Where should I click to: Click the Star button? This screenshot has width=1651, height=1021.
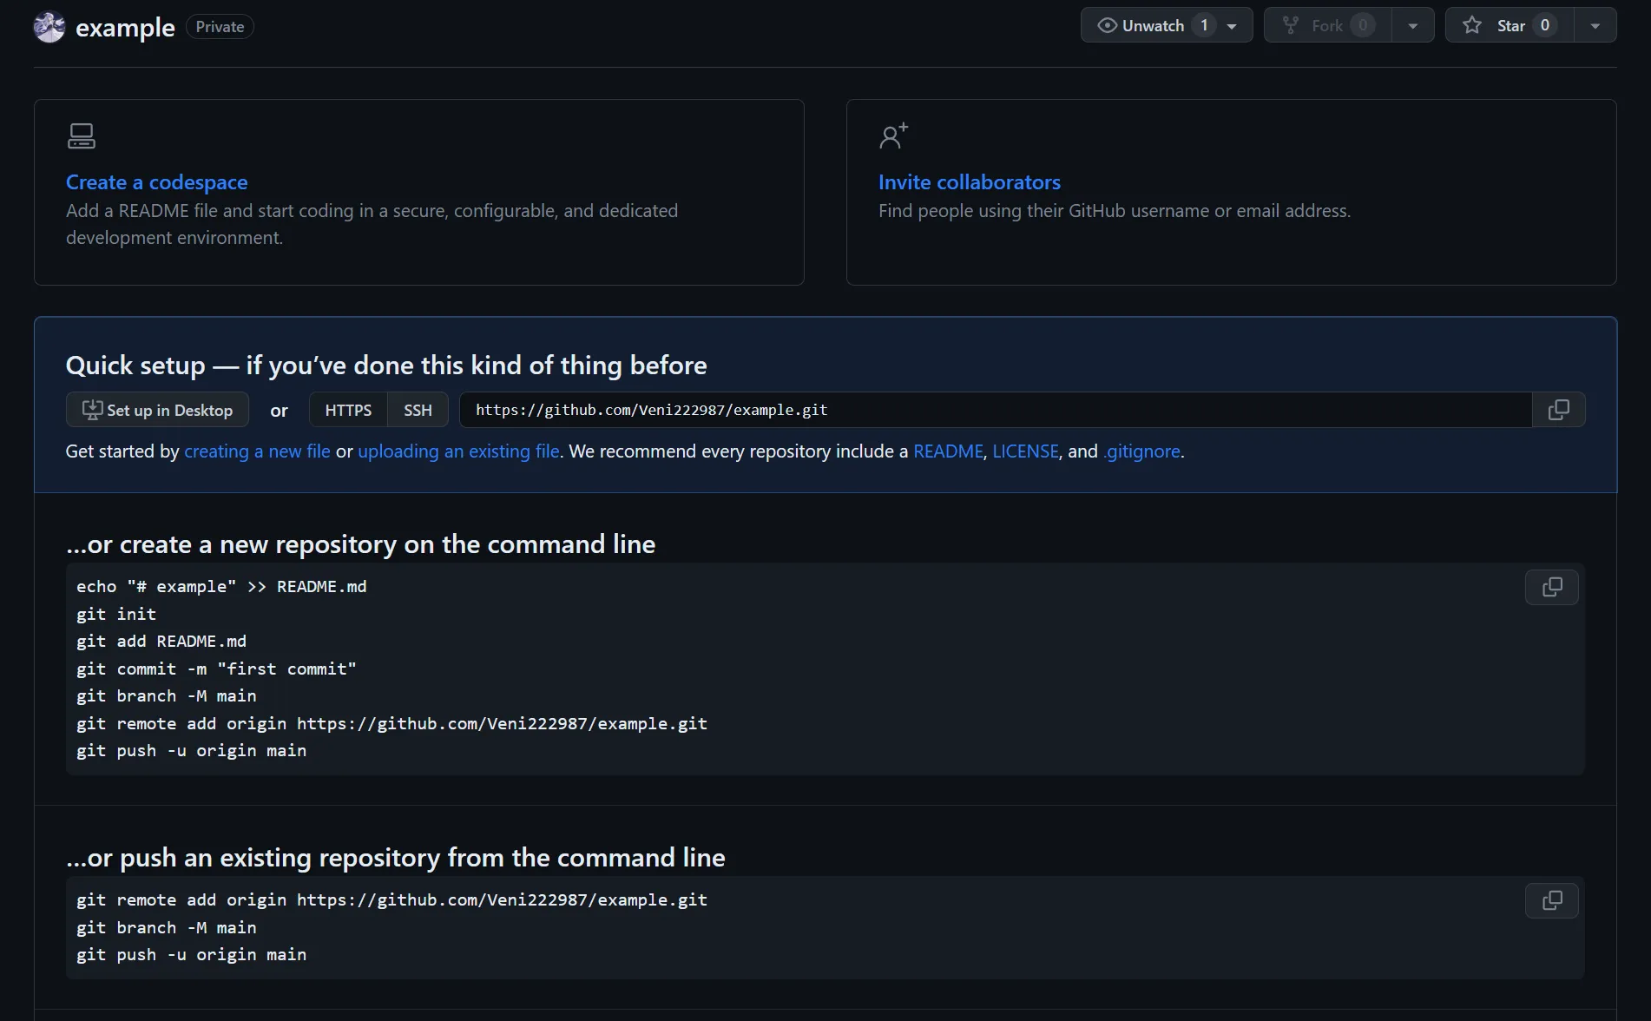point(1510,25)
